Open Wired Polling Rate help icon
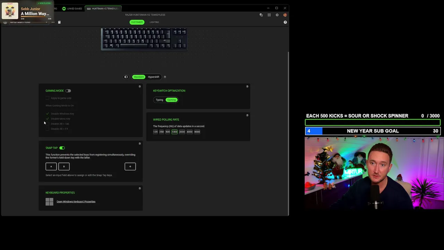Screen dimensions: 444x250 point(247,115)
